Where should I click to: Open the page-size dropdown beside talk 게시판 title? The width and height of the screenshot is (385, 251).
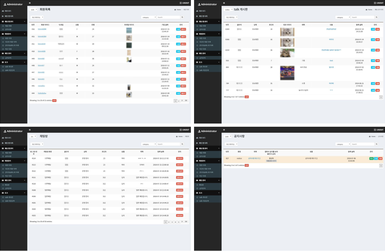click(228, 9)
